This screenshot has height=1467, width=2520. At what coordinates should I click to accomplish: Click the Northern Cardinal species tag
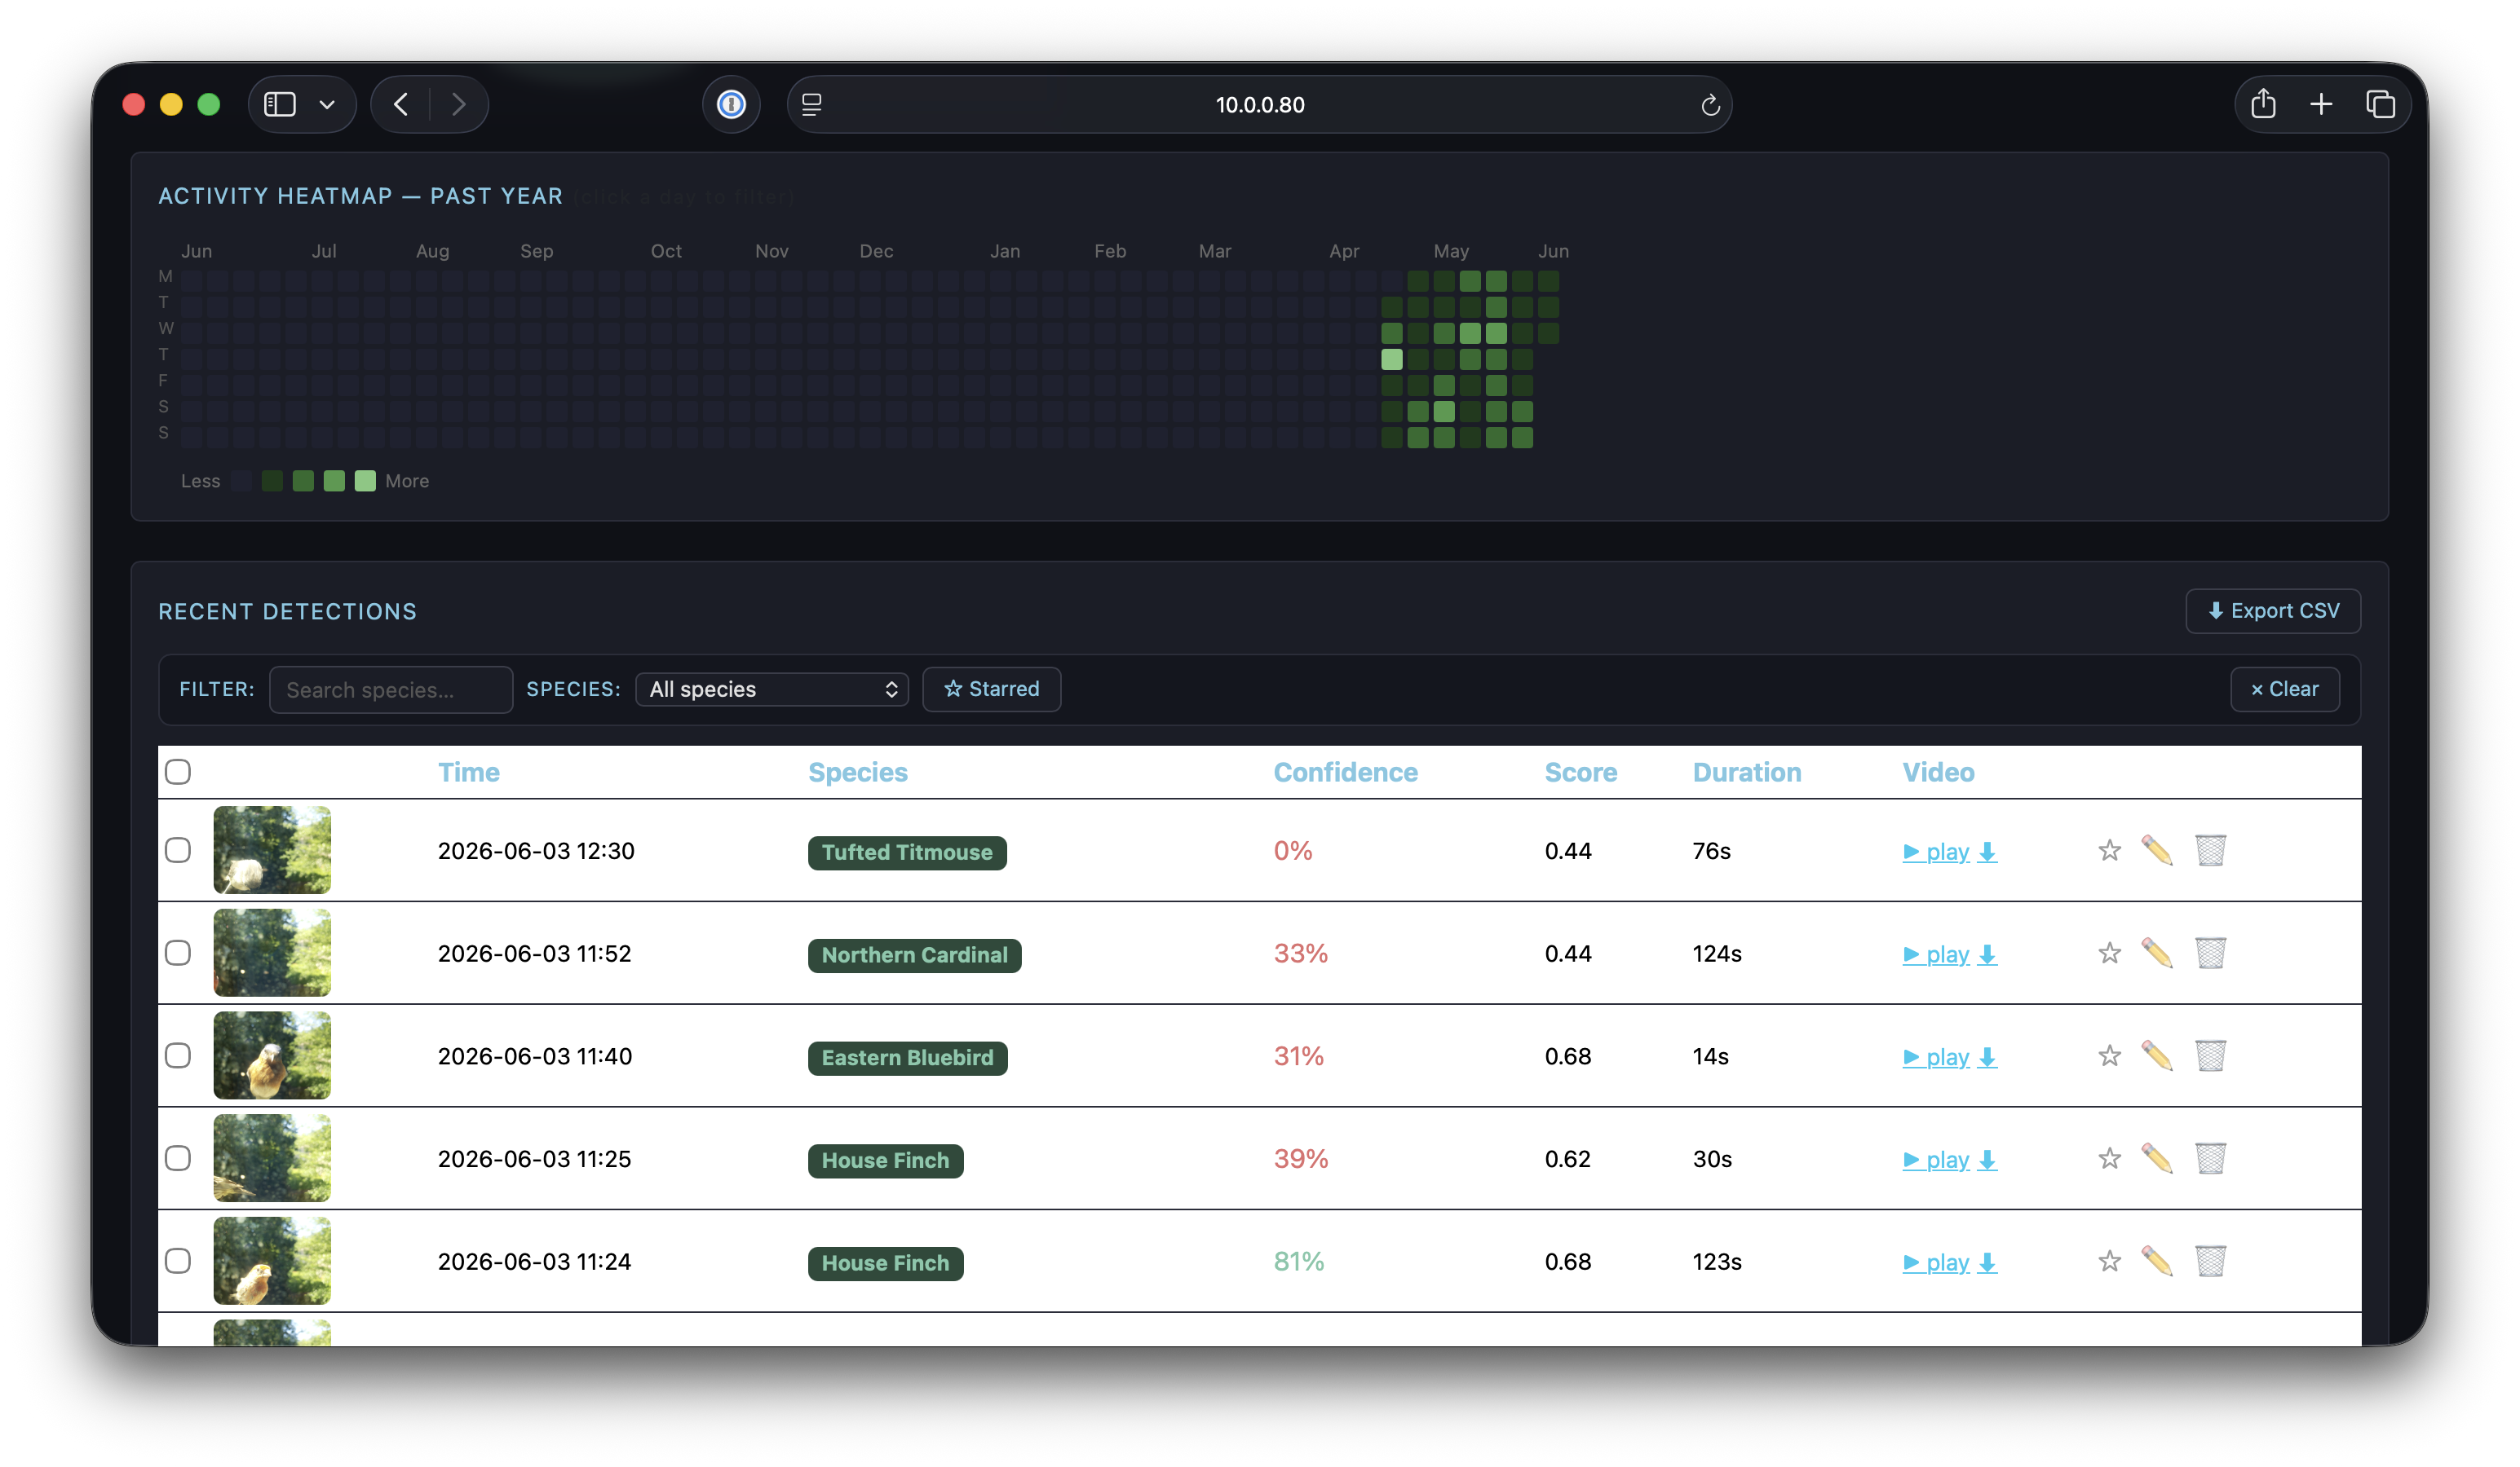[x=914, y=956]
